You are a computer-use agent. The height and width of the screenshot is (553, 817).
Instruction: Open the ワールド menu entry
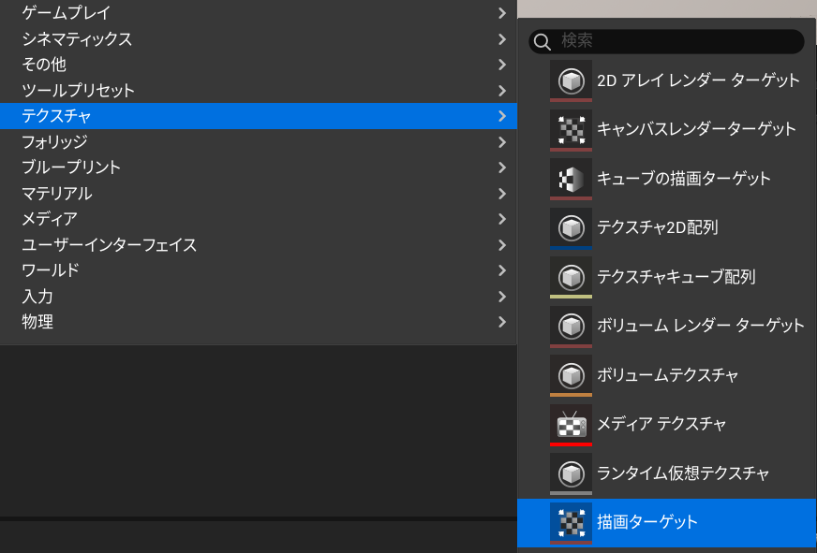[x=259, y=270]
